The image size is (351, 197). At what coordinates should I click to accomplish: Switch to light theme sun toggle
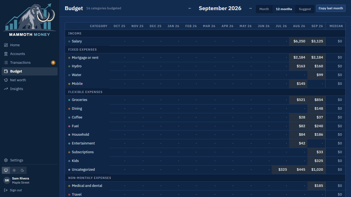(14, 170)
